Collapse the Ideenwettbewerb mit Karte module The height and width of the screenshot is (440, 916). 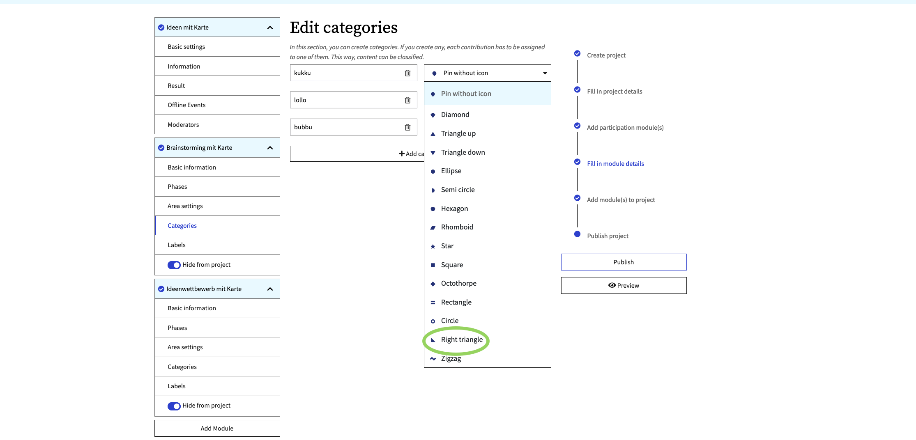(x=270, y=289)
